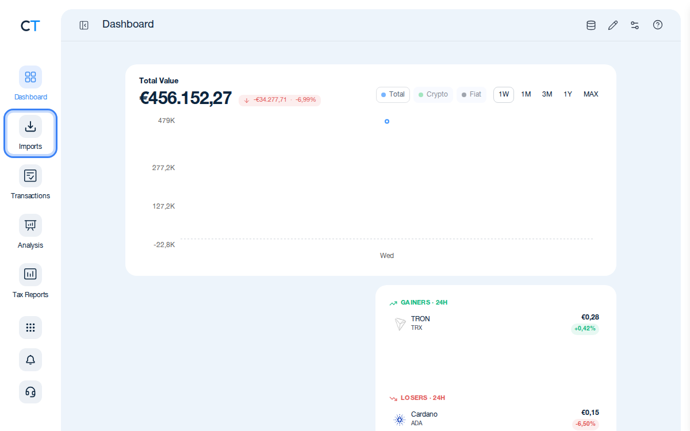Select the 1M time range

[526, 95]
